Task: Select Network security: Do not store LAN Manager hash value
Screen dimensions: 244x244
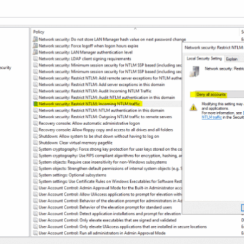Action: point(112,39)
